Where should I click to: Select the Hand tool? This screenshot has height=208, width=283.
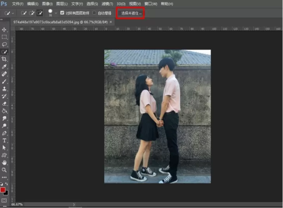[x=4, y=162]
